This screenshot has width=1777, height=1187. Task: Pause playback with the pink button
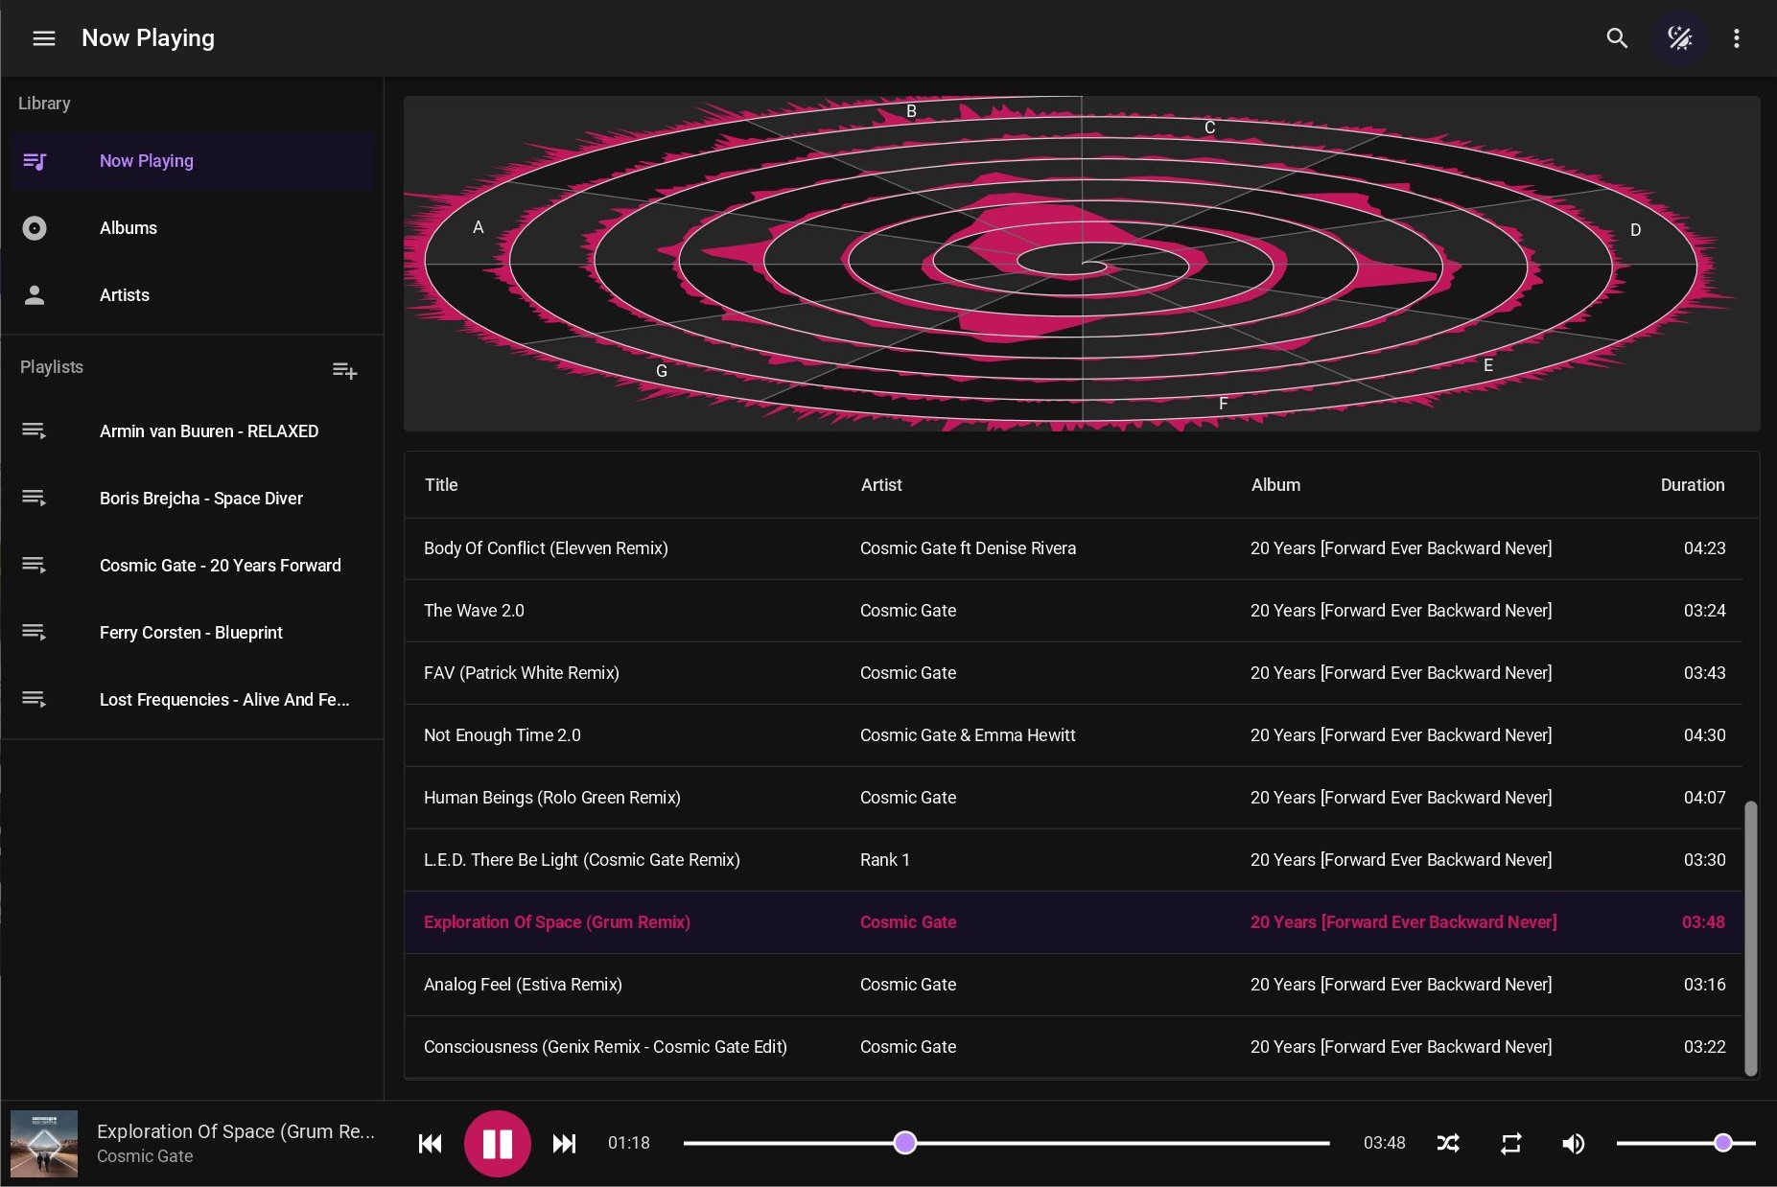point(497,1143)
